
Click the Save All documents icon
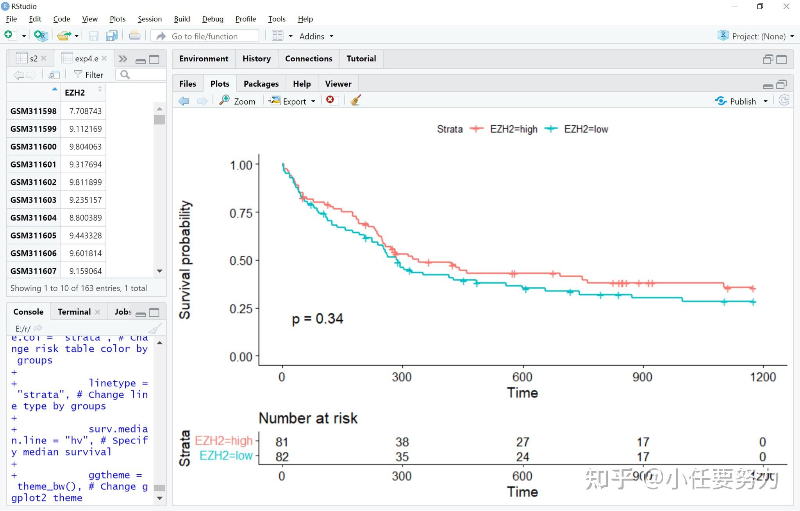(112, 36)
